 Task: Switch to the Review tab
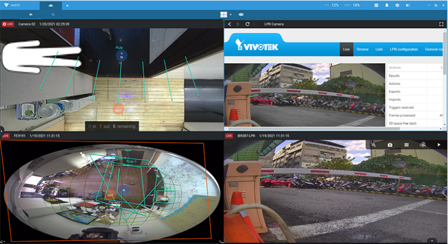[x=363, y=50]
